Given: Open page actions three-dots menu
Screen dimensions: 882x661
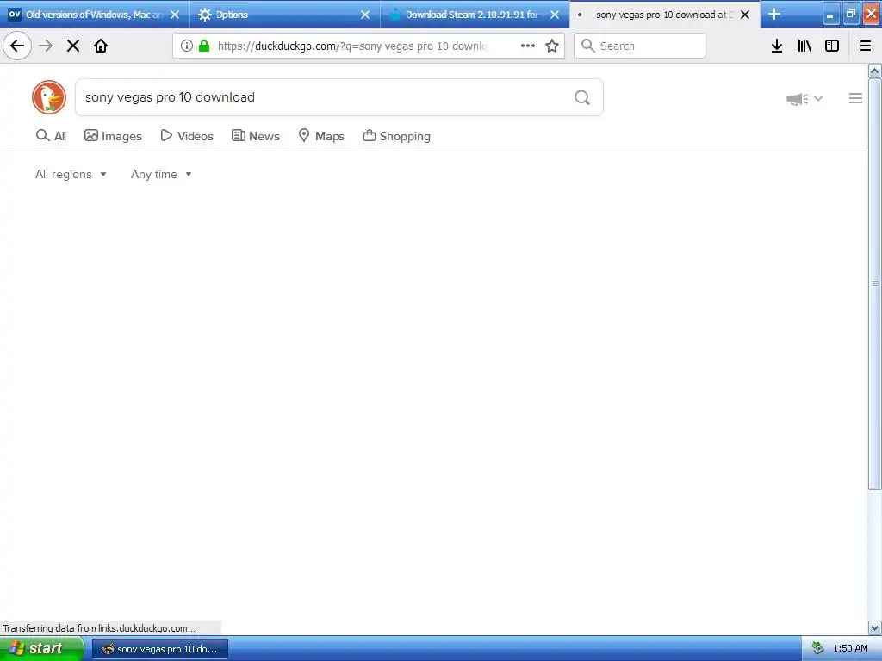Looking at the screenshot, I should (528, 46).
